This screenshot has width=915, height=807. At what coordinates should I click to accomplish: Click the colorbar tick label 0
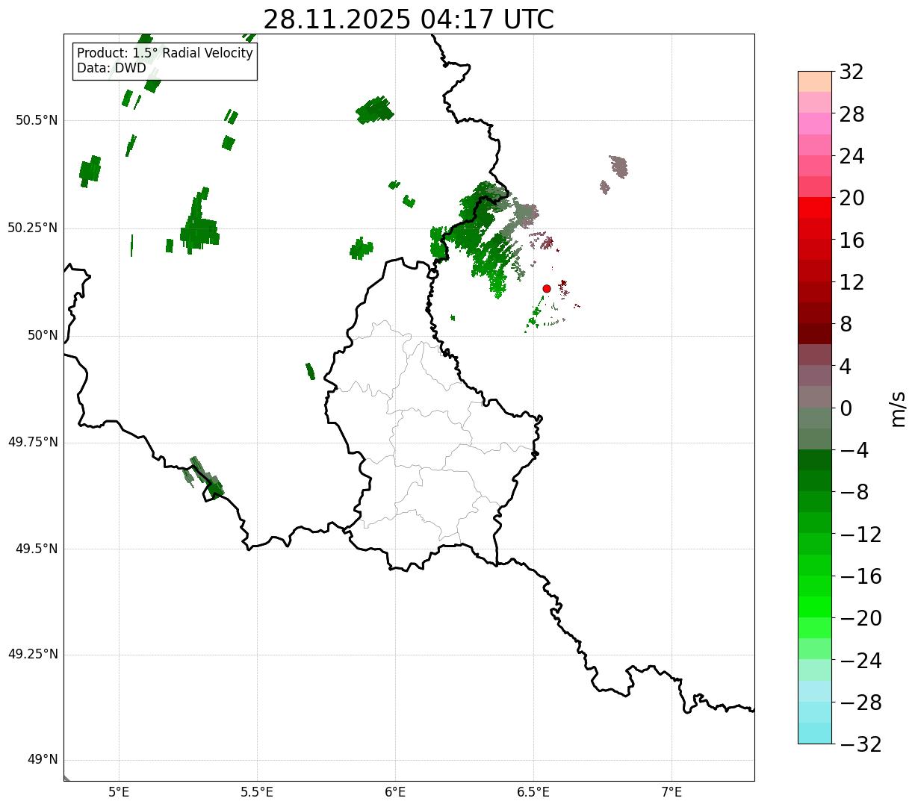pyautogui.click(x=846, y=408)
